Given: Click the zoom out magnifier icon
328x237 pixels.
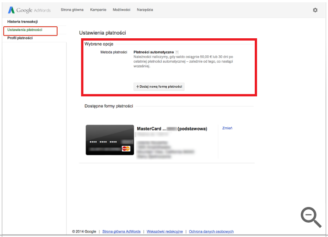Looking at the screenshot, I should click(311, 217).
